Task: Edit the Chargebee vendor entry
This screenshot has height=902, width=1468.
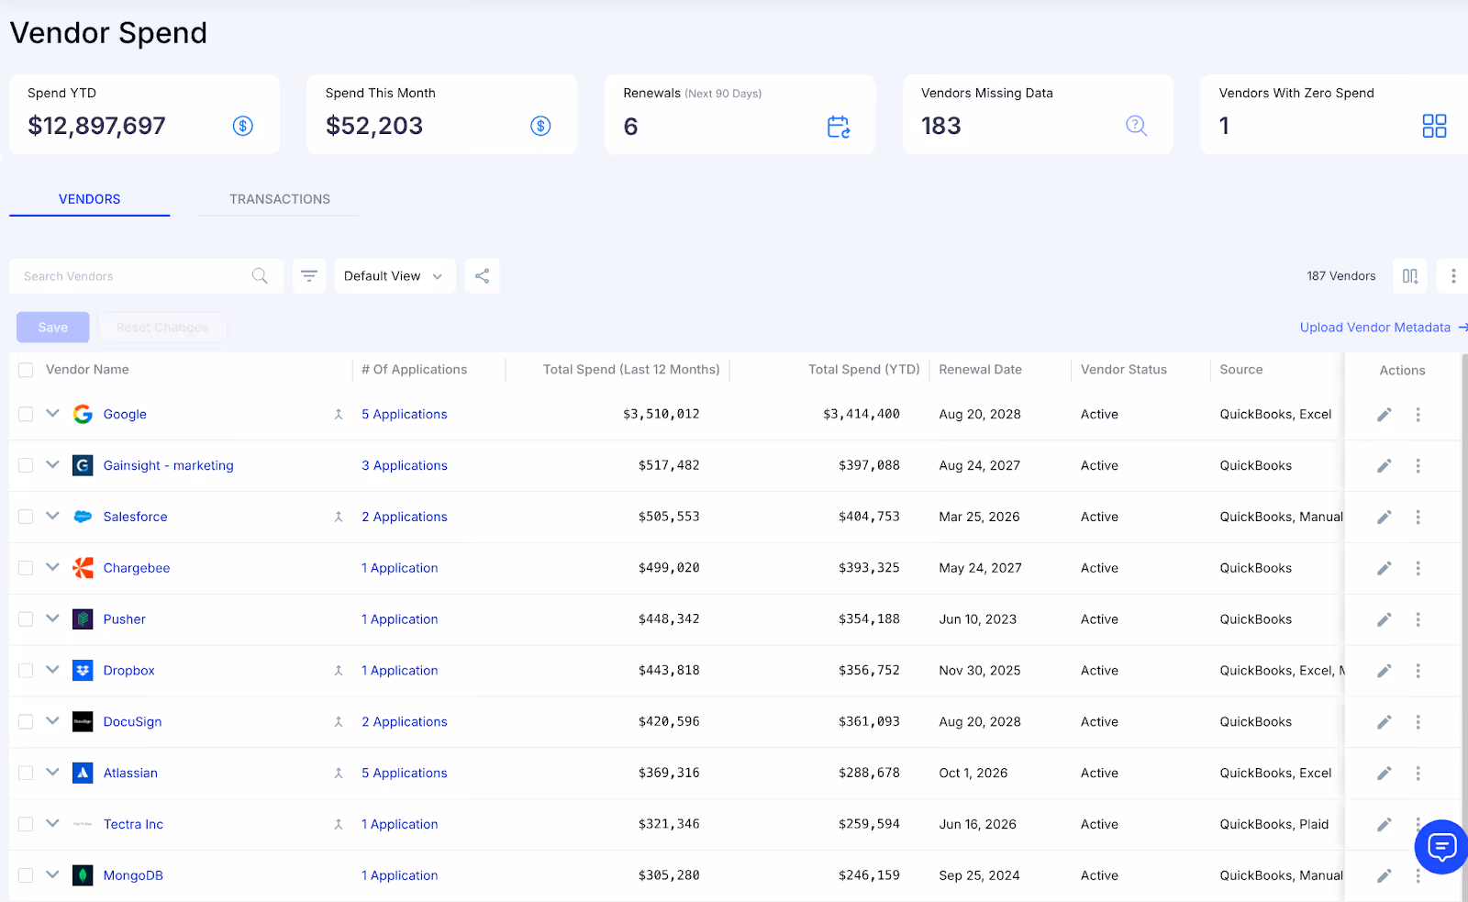Action: (1385, 569)
